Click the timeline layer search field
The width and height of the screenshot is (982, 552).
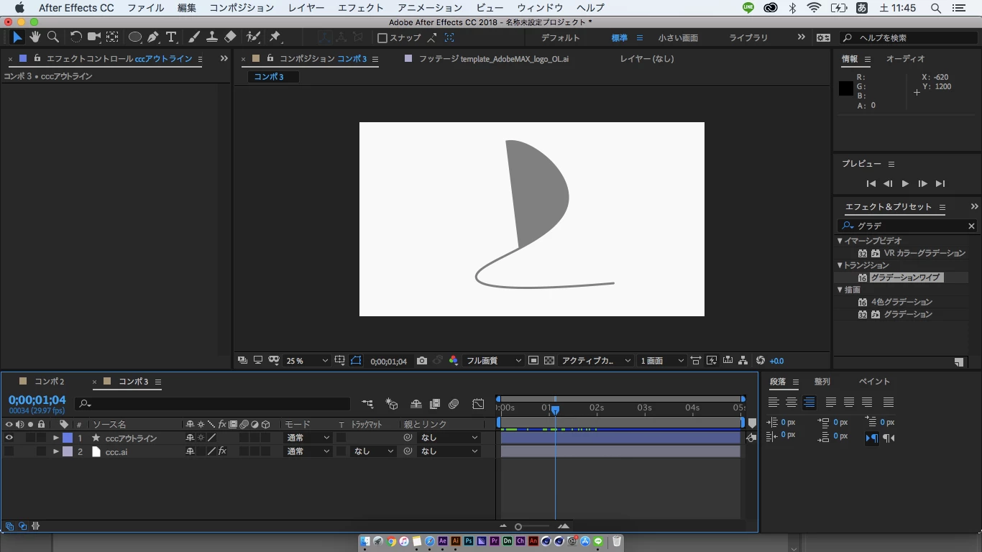point(213,404)
